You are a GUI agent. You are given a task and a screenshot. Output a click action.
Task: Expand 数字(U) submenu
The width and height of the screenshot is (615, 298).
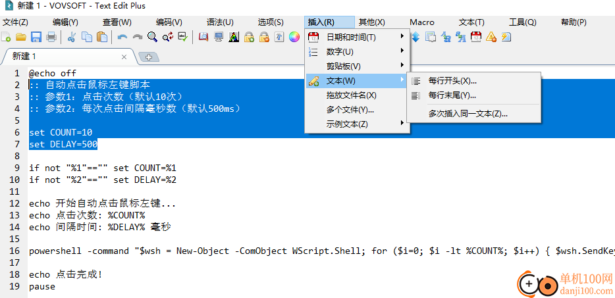pos(357,52)
